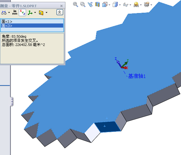Click the Measure dialog title bar

coord(30,6)
